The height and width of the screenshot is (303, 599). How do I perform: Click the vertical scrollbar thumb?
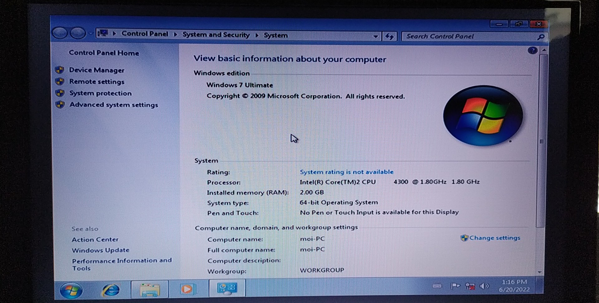pyautogui.click(x=541, y=141)
